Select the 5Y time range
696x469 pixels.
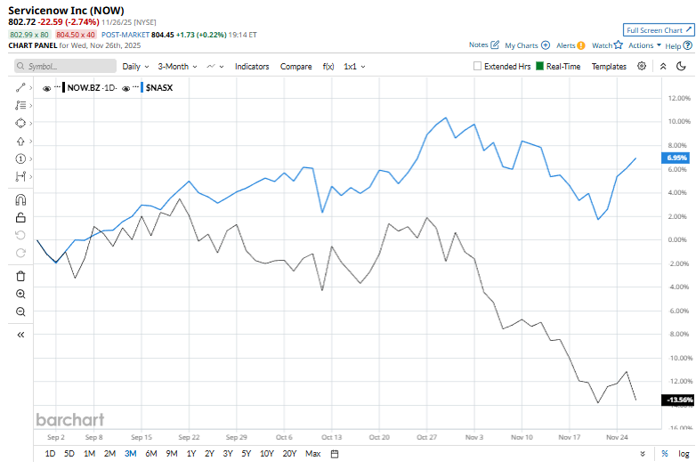click(246, 454)
